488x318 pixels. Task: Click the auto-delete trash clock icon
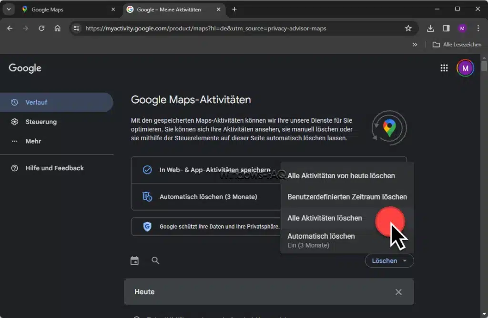coord(147,197)
